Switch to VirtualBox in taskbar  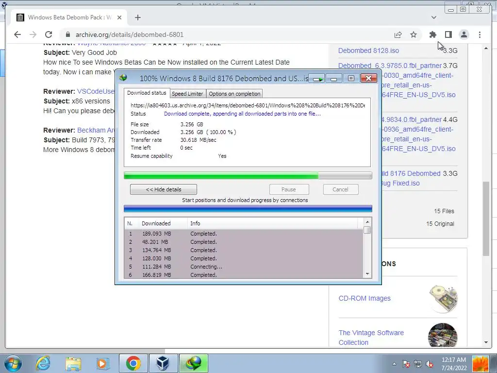pos(163,363)
